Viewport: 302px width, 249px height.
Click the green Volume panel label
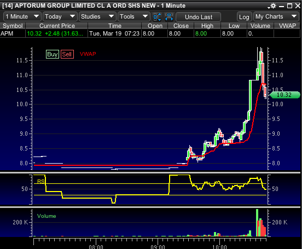coord(47,216)
